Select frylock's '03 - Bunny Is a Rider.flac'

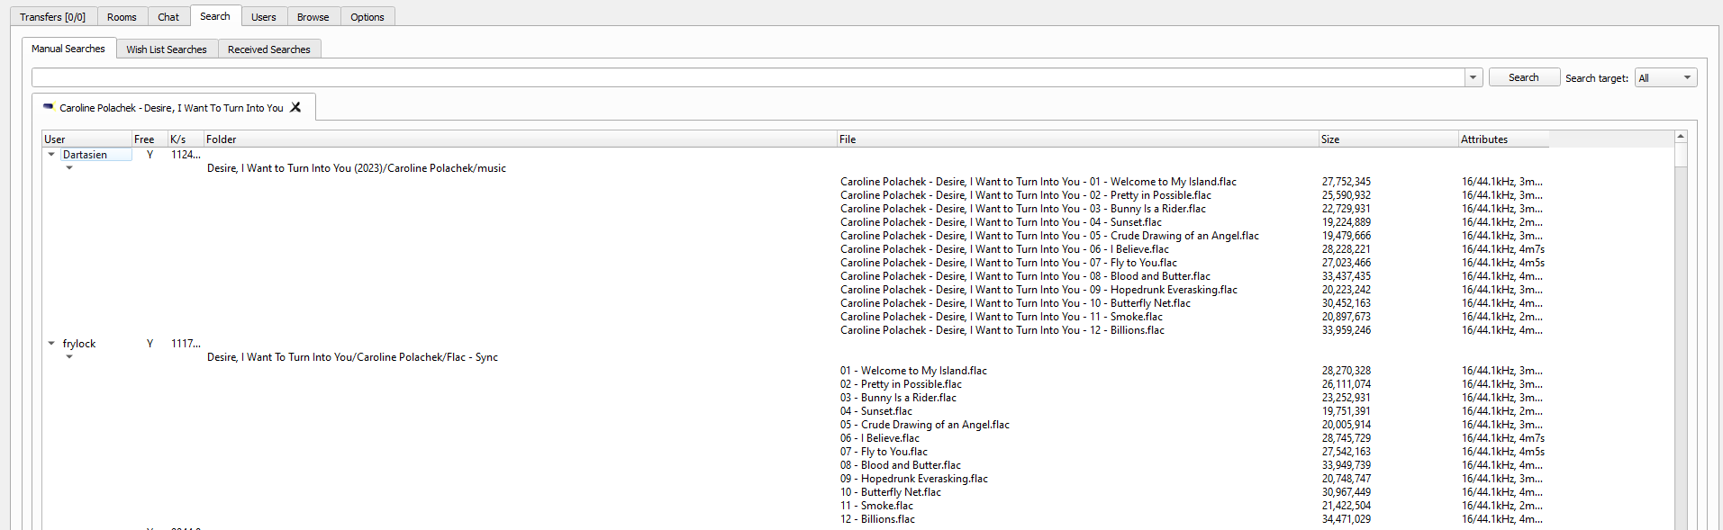[x=898, y=398]
